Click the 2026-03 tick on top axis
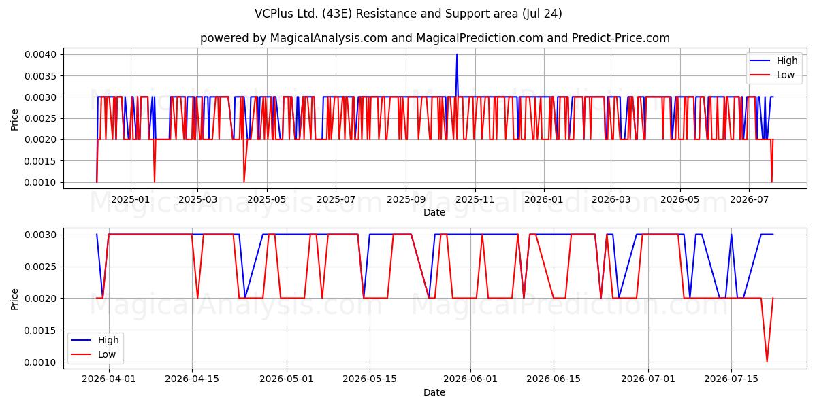 [x=610, y=199]
